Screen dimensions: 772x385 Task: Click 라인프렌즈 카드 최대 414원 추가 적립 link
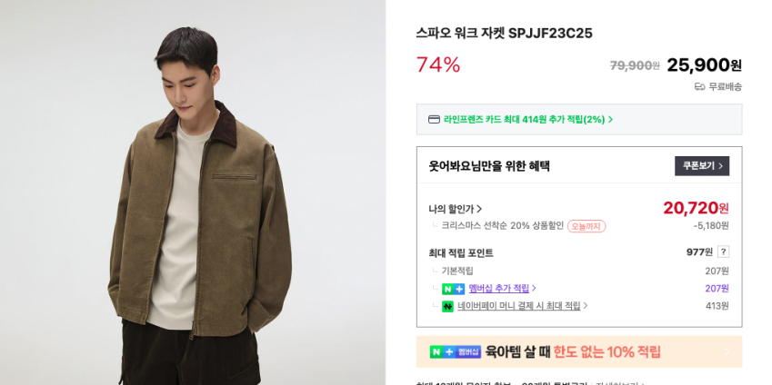click(524, 120)
